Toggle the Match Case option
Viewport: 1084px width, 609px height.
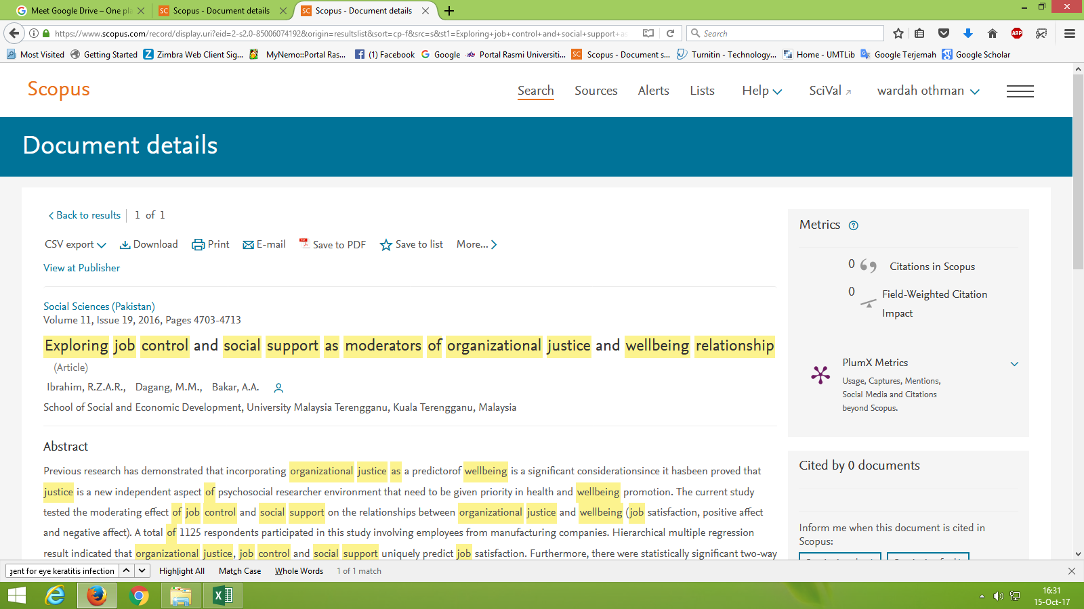pyautogui.click(x=240, y=571)
